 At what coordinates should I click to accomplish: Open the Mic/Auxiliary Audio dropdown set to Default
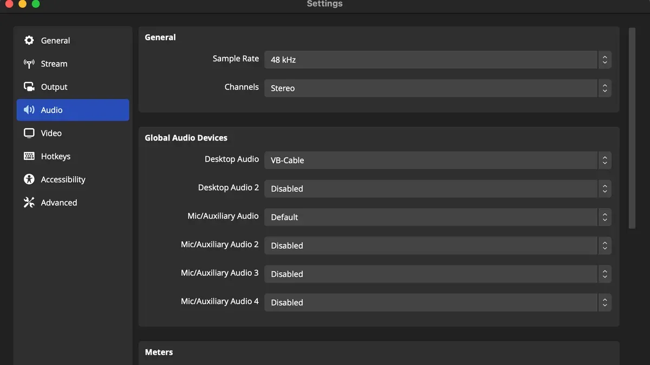[438, 217]
